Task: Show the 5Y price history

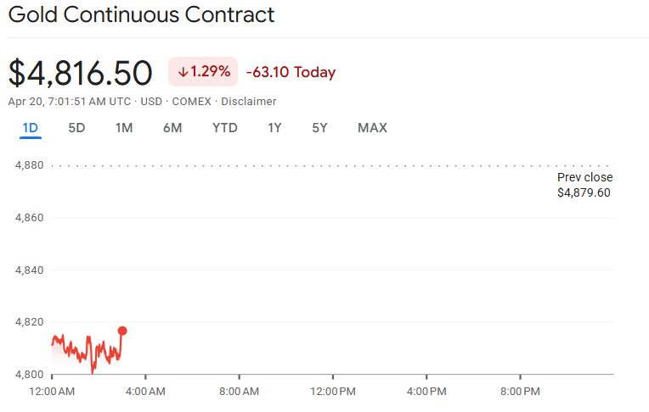Action: click(319, 128)
